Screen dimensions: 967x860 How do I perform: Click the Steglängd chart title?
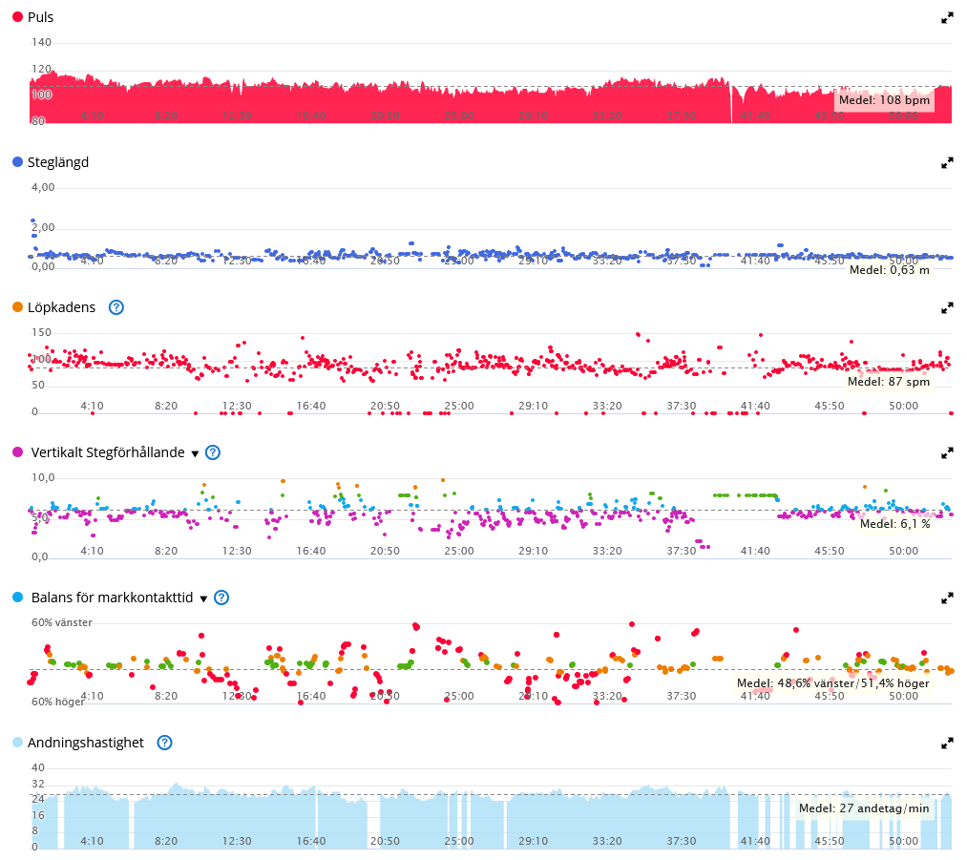58,162
